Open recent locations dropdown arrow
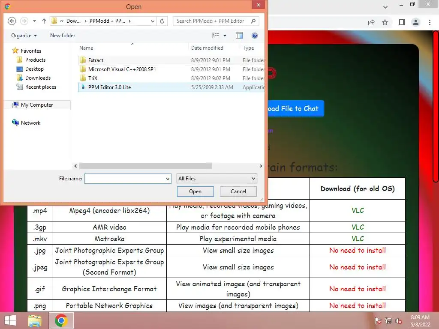The height and width of the screenshot is (329, 439). pyautogui.click(x=34, y=21)
